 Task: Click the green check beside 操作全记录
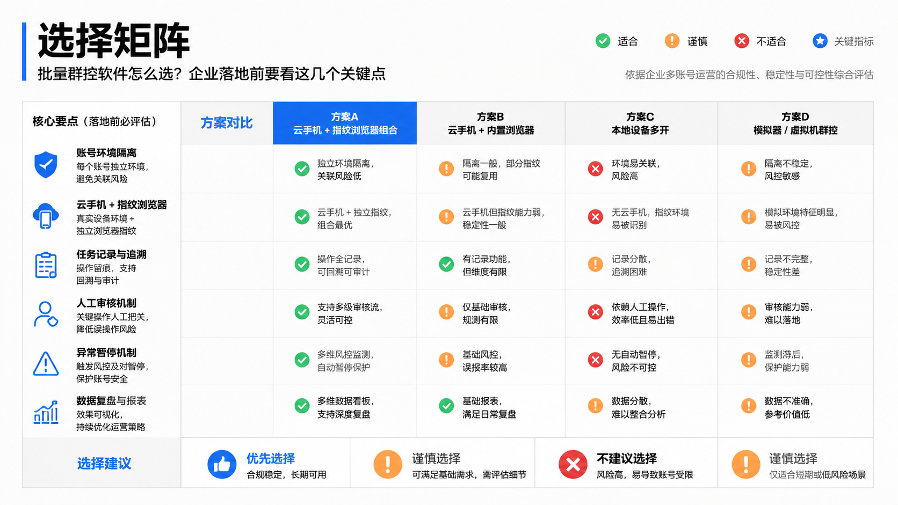click(x=302, y=264)
